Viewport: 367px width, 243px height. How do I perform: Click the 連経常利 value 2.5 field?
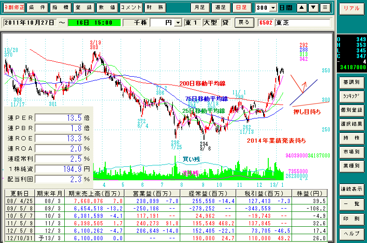click(x=59, y=159)
